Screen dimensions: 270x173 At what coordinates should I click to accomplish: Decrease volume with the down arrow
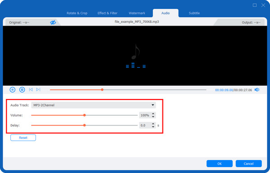pyautogui.click(x=153, y=117)
